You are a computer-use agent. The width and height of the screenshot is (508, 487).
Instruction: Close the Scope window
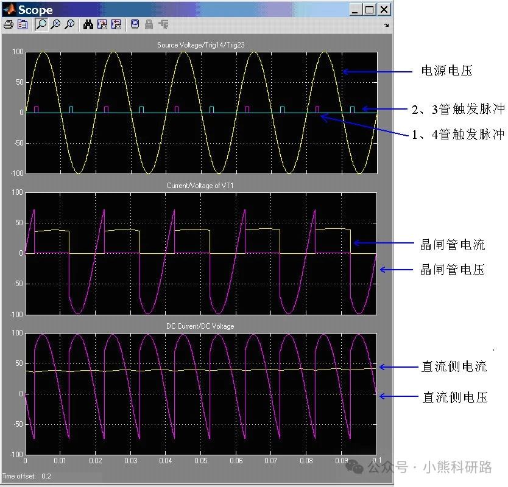pos(384,10)
